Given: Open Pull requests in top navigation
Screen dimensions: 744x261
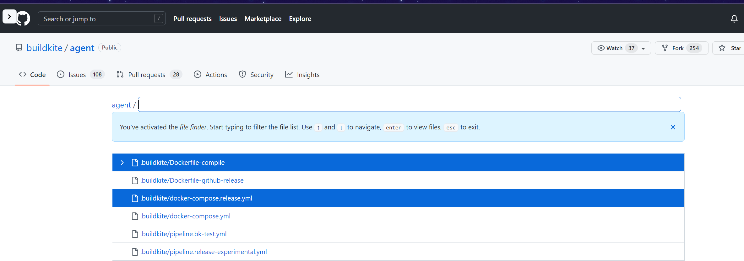Looking at the screenshot, I should [192, 19].
